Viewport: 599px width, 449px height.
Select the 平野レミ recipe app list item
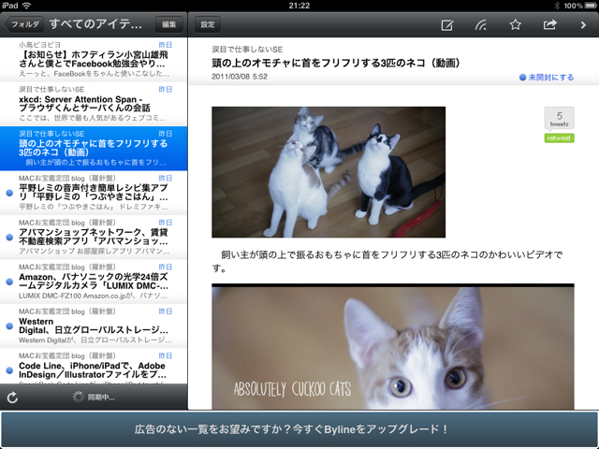(94, 194)
